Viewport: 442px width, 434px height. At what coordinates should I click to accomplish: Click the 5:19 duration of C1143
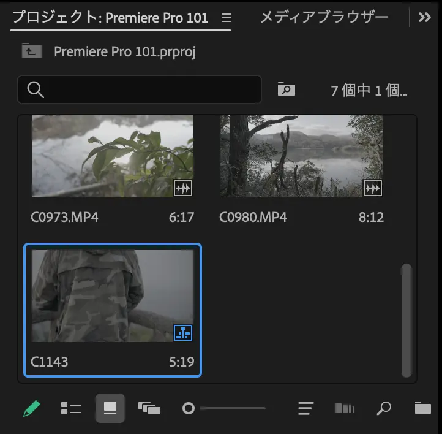coord(182,362)
